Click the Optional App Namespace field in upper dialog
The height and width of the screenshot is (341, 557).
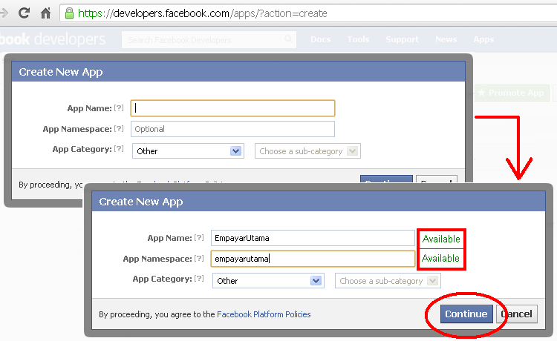pyautogui.click(x=232, y=129)
